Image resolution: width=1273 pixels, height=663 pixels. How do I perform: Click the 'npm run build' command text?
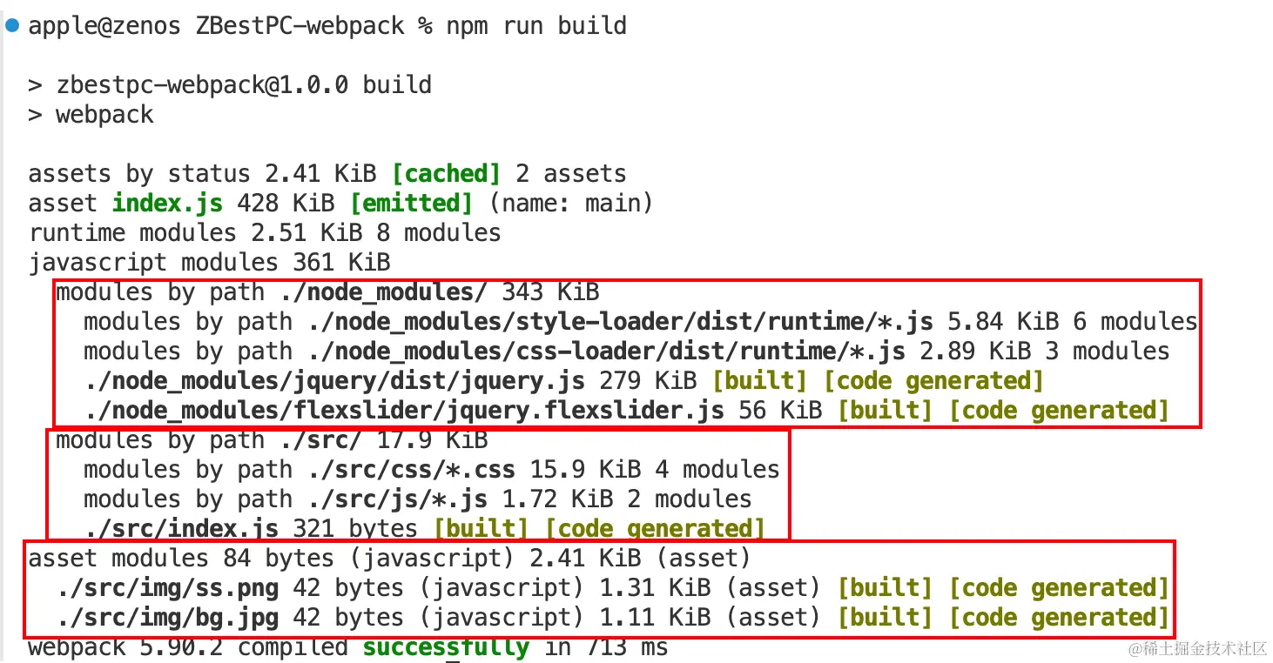(x=536, y=25)
